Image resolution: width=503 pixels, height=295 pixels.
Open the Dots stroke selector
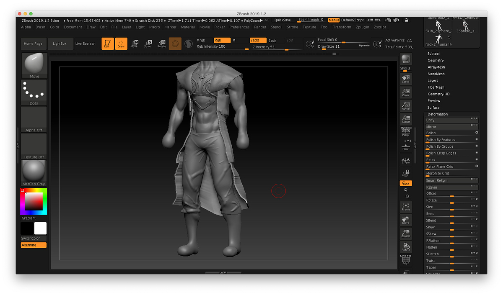[x=34, y=92]
